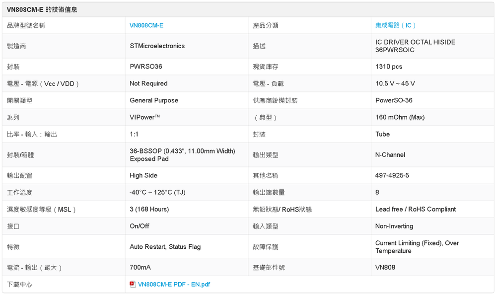Viewport: 496px width, 295px height.
Task: Click the output type N-Channel
Action: [x=390, y=155]
